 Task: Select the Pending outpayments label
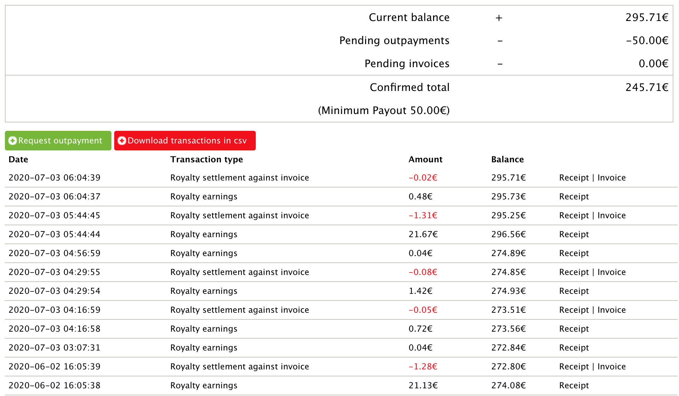coord(394,41)
